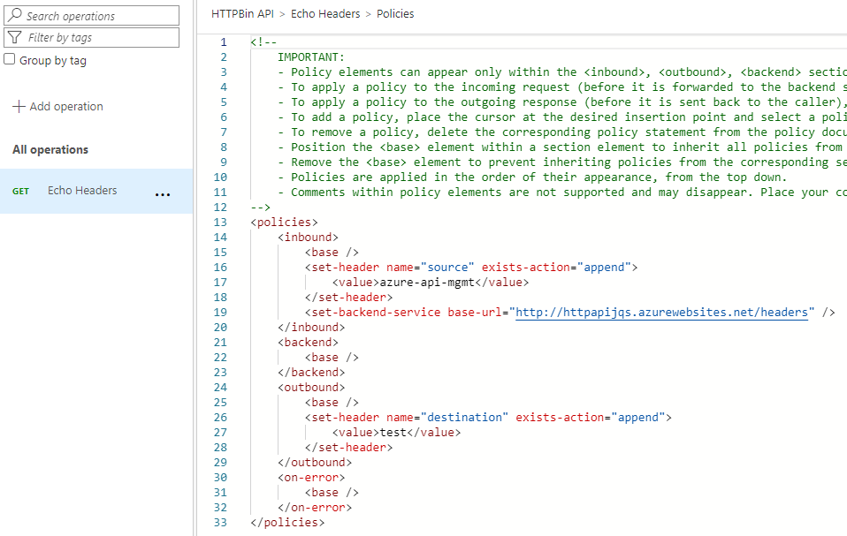Click the search magnifier icon
Viewport: 847px width, 536px height.
[16, 15]
